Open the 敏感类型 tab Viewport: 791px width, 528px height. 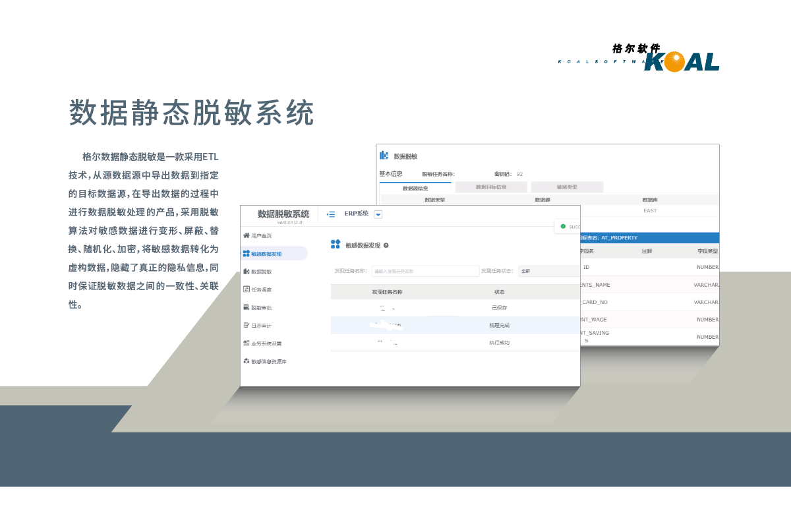pyautogui.click(x=567, y=187)
